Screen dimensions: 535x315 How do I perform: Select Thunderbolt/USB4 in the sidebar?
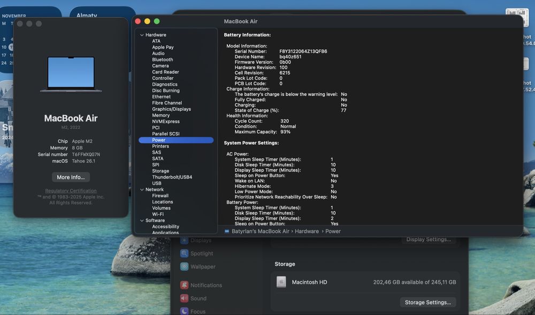[x=172, y=177]
